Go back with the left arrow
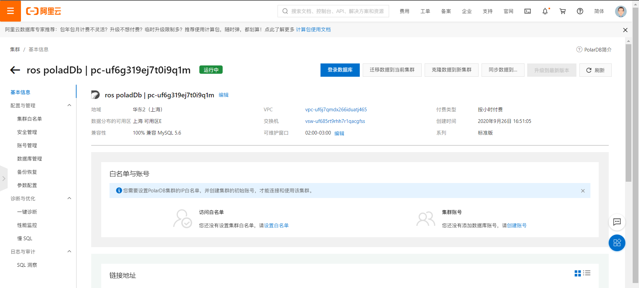 [x=15, y=70]
